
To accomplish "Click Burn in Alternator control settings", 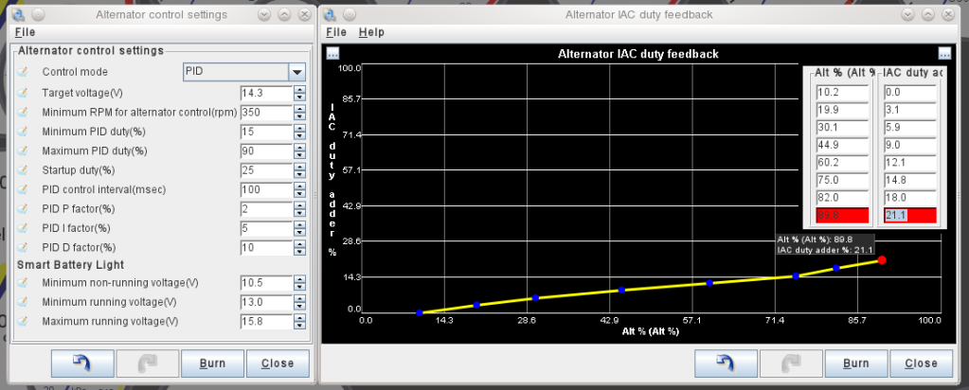I will (x=212, y=363).
